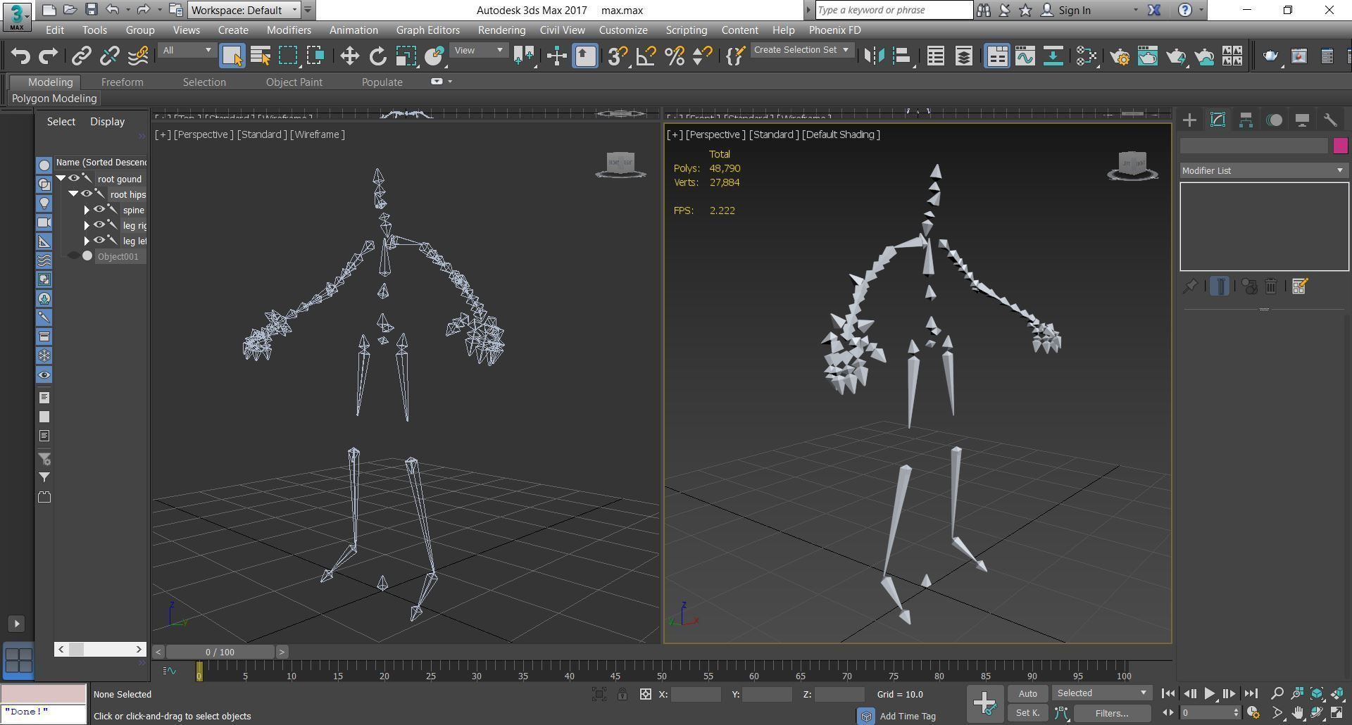Click the X coordinate input field
1352x725 pixels.
pos(696,694)
